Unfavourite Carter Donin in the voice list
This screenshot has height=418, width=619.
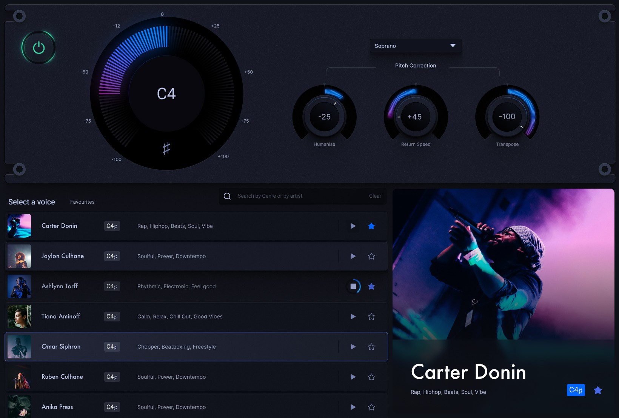(371, 226)
